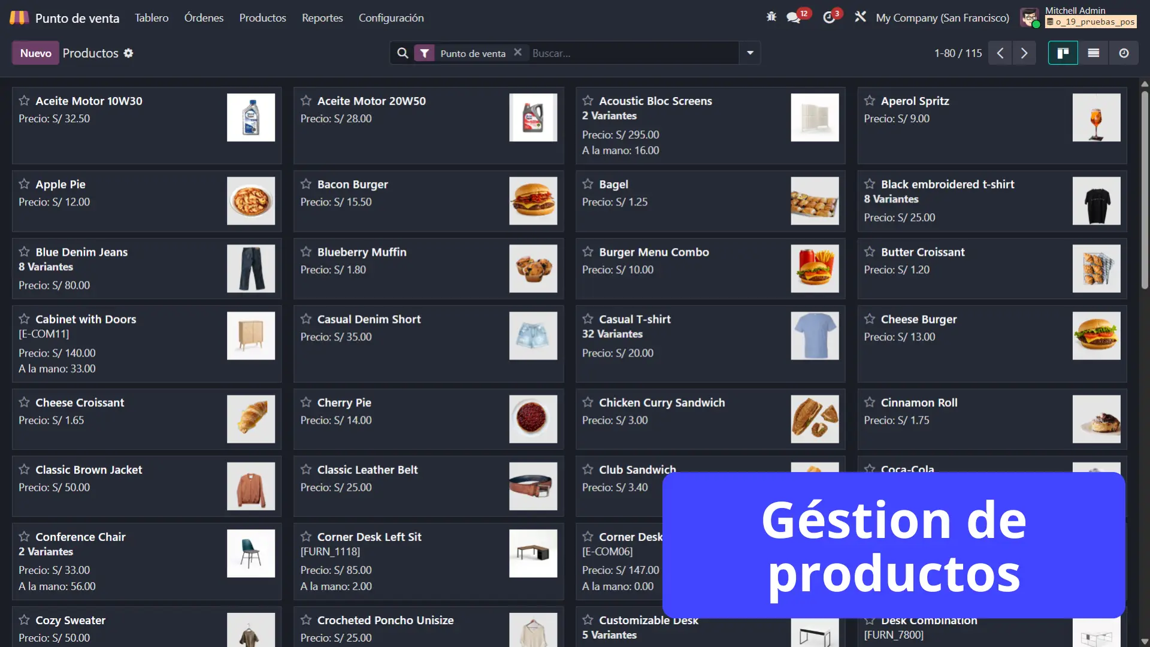Open the Órdenes menu
This screenshot has width=1150, height=647.
coord(204,18)
